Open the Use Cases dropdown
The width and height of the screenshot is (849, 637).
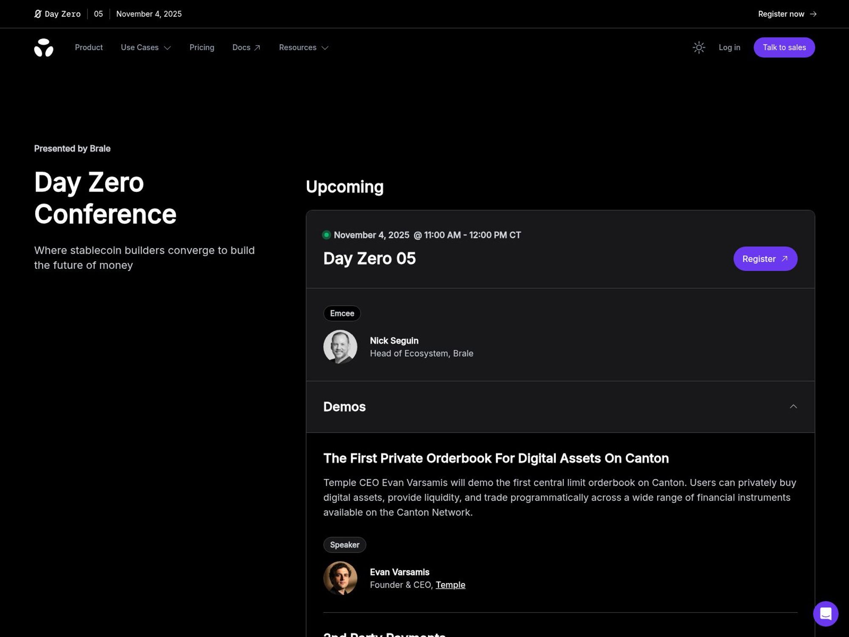pos(145,48)
